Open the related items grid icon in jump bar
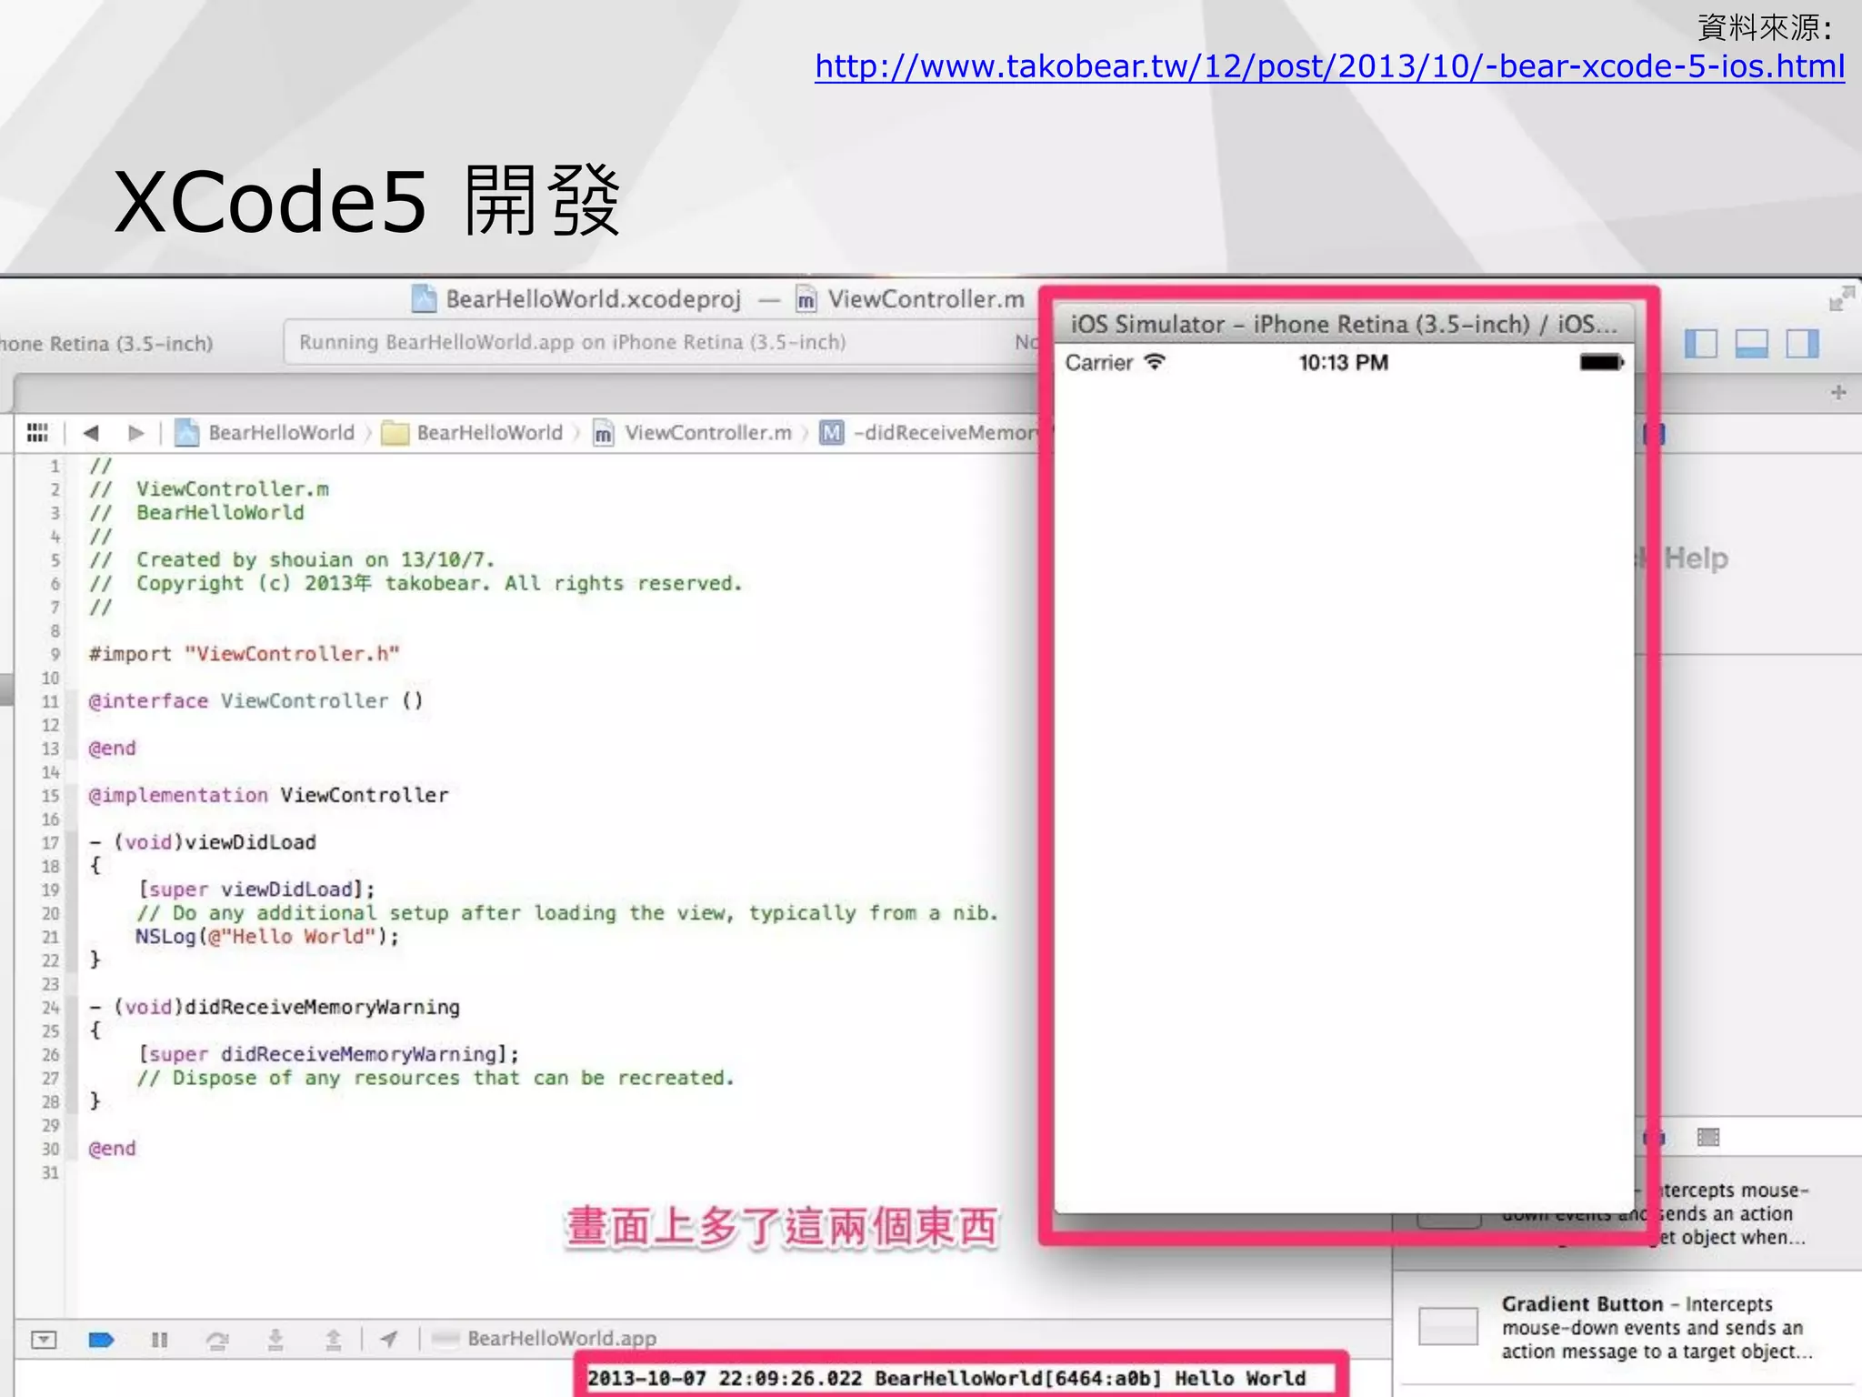 coord(37,433)
